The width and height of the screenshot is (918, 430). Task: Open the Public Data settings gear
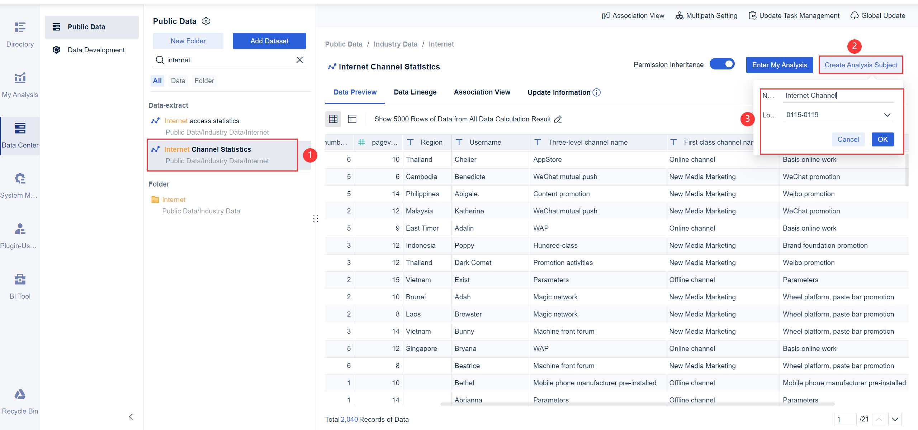tap(206, 21)
